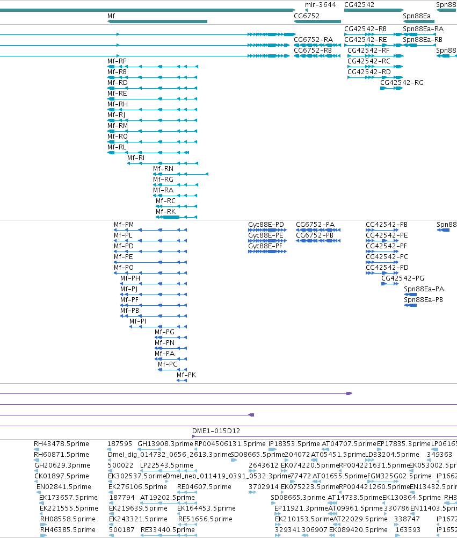457x538 pixels.
Task: Select the Mf-PL protein feature
Action: point(150,241)
